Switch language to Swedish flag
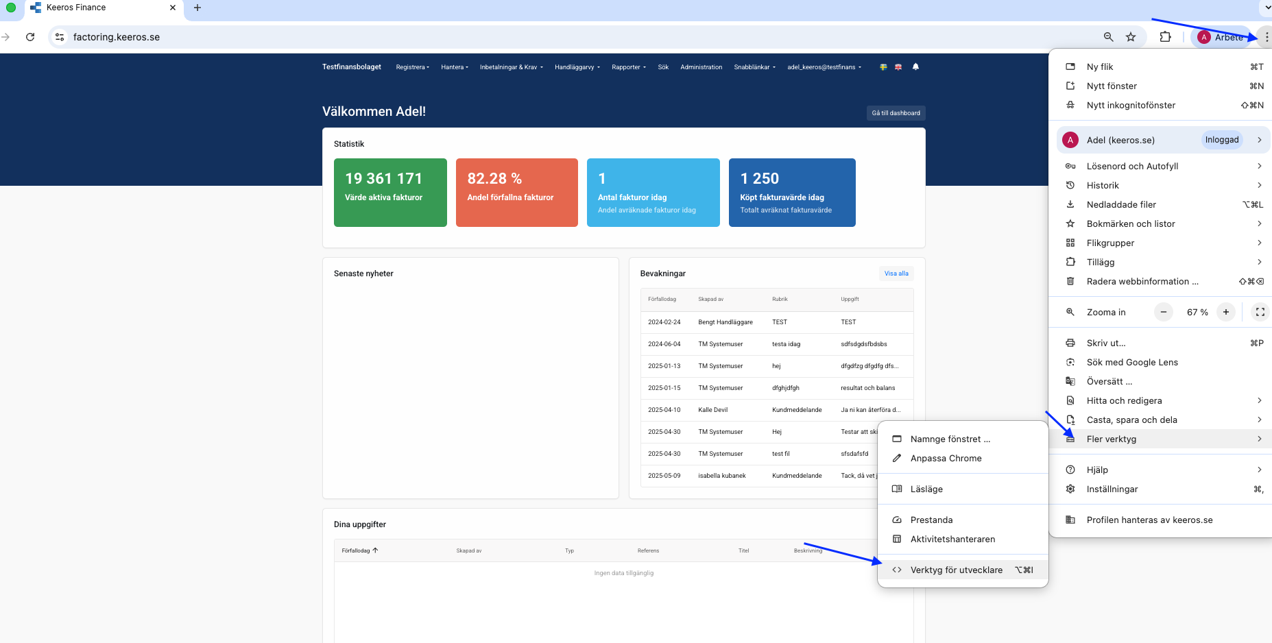 pos(883,67)
